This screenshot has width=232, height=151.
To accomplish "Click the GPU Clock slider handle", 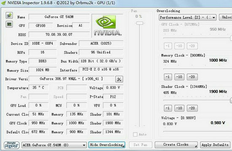I will (231, 38).
